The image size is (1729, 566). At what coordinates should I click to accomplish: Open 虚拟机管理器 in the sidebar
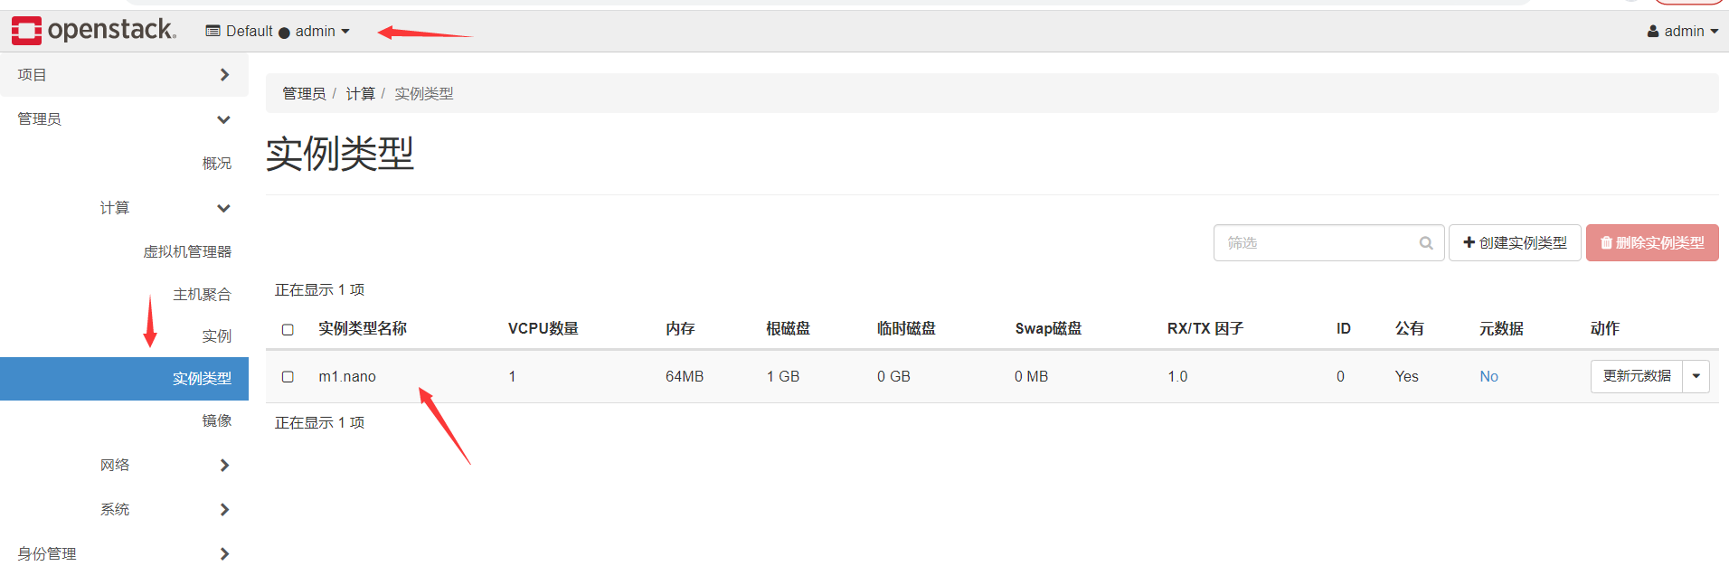(x=187, y=251)
